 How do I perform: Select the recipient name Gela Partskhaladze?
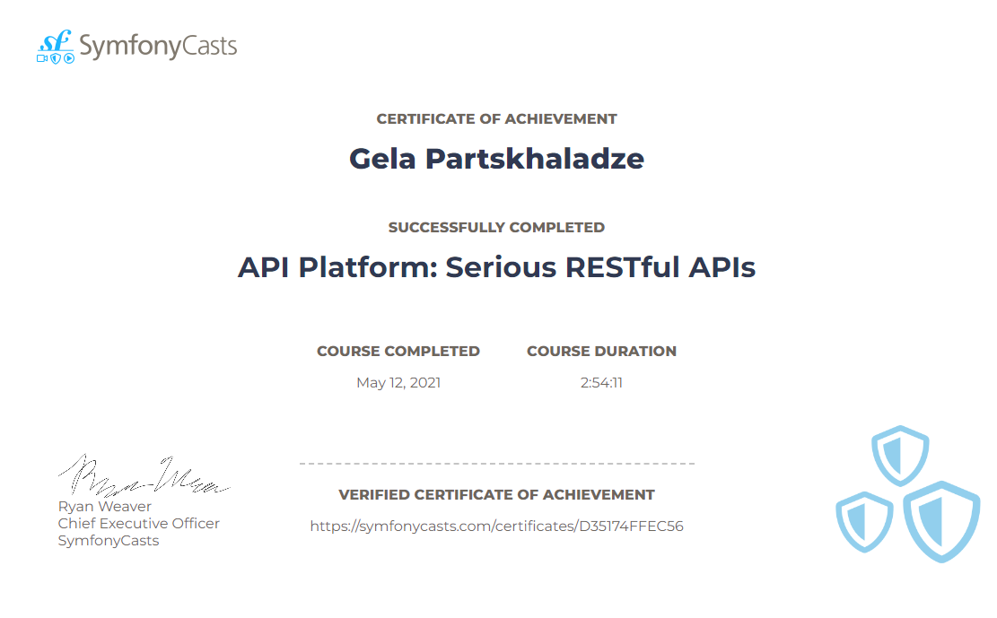pyautogui.click(x=497, y=159)
